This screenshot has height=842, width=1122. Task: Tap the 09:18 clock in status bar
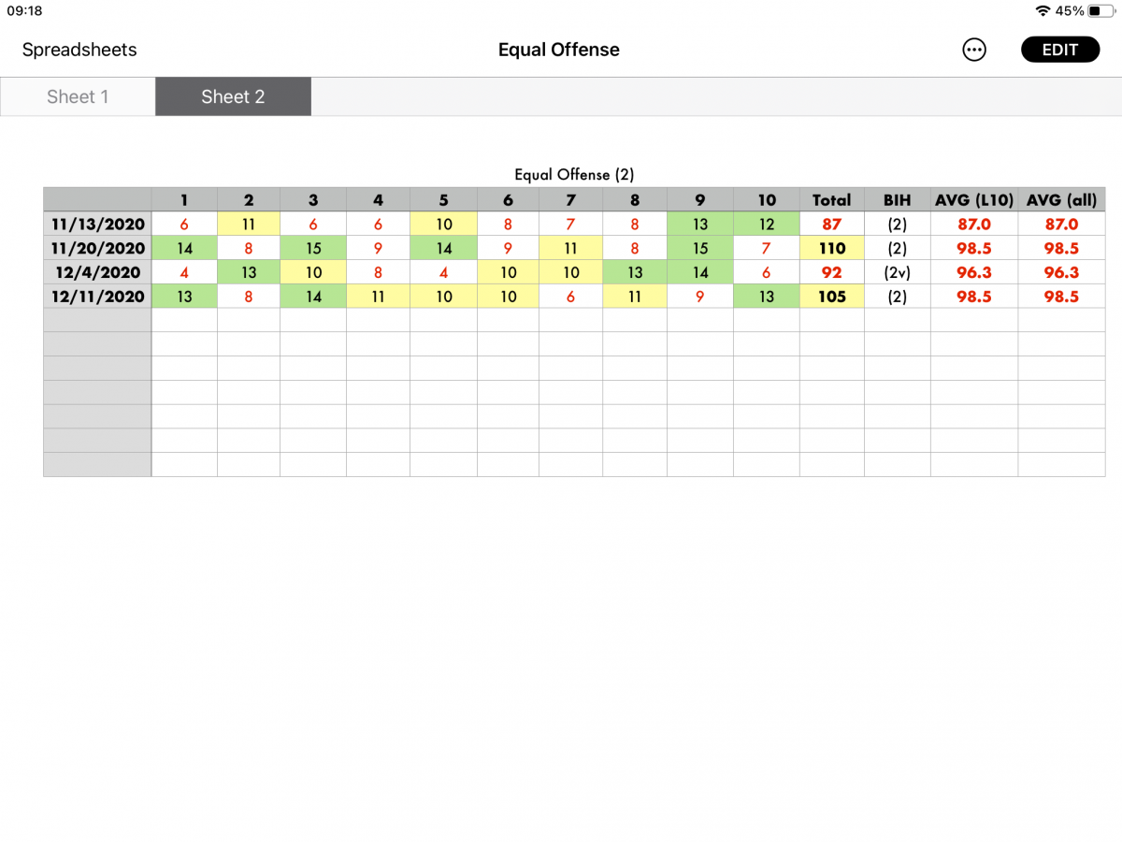coord(24,11)
